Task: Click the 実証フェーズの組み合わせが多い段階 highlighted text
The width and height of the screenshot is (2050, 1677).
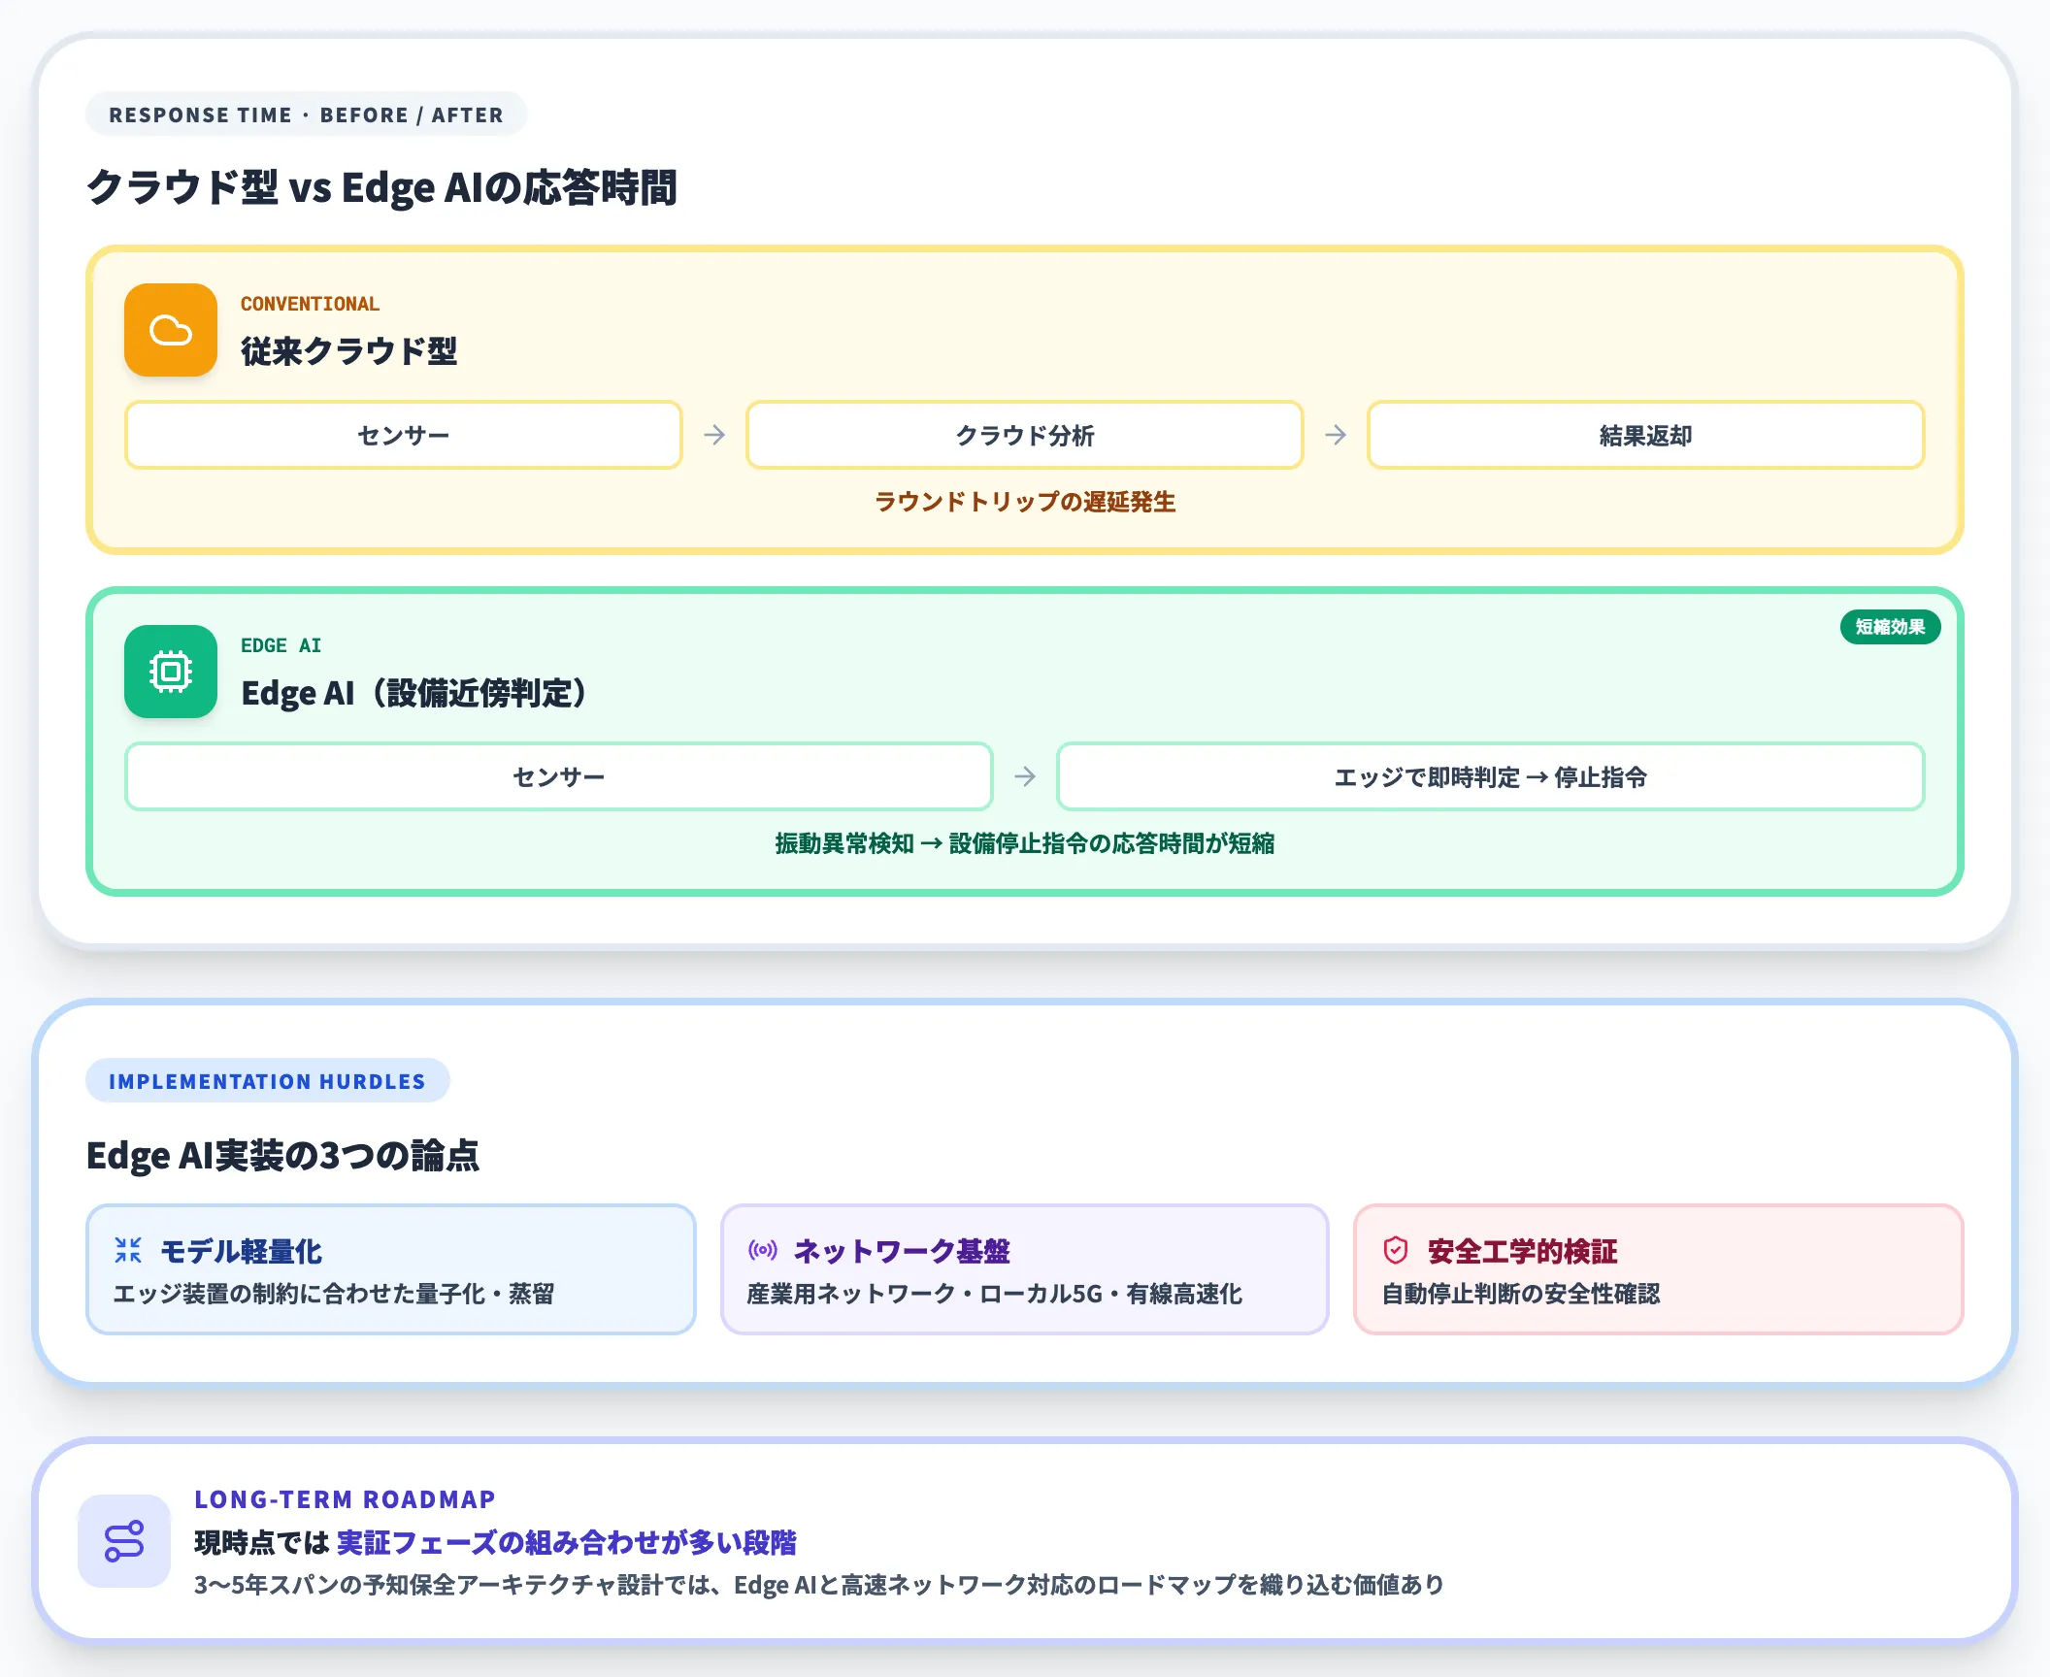Action: point(567,1542)
